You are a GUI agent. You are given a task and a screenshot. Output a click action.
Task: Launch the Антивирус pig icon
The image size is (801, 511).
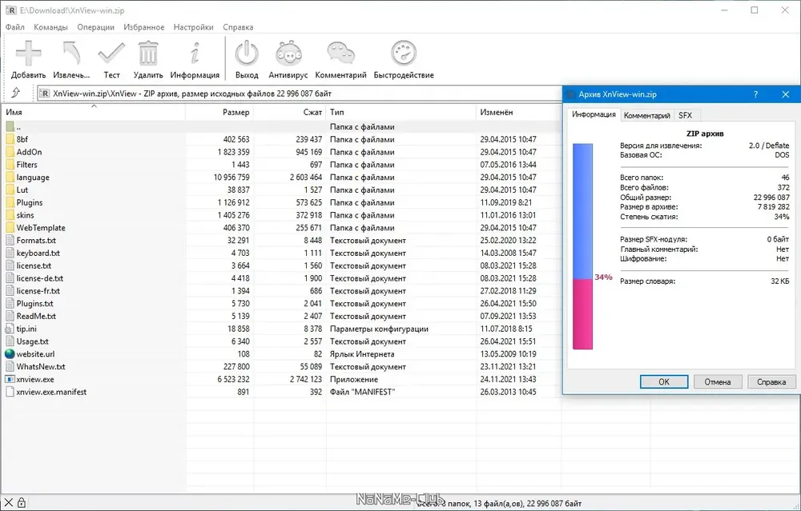point(288,53)
